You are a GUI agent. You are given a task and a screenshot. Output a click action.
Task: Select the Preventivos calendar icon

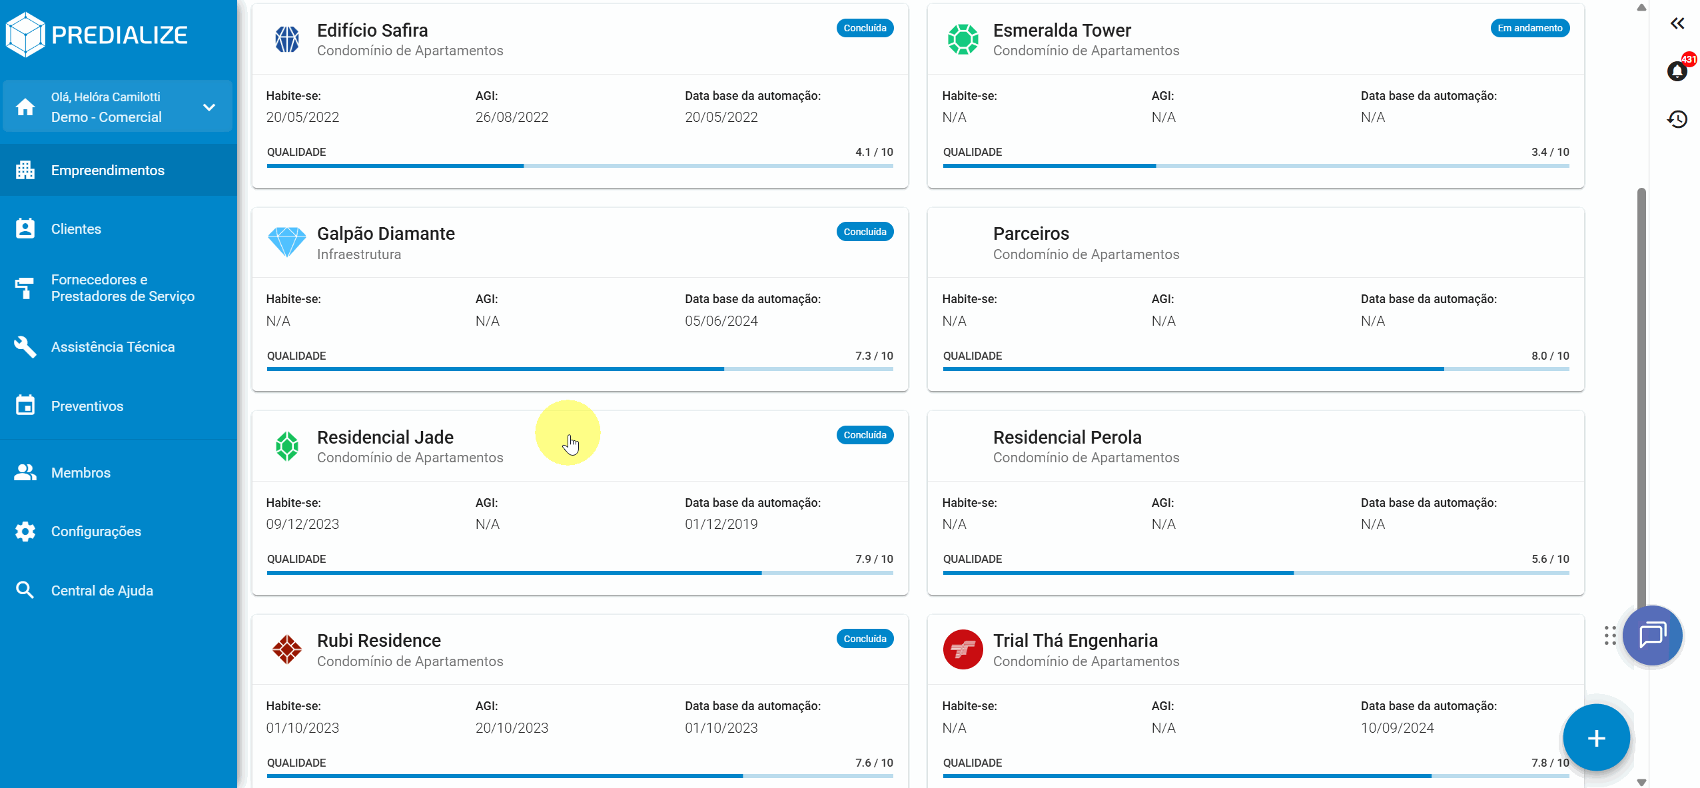tap(25, 405)
